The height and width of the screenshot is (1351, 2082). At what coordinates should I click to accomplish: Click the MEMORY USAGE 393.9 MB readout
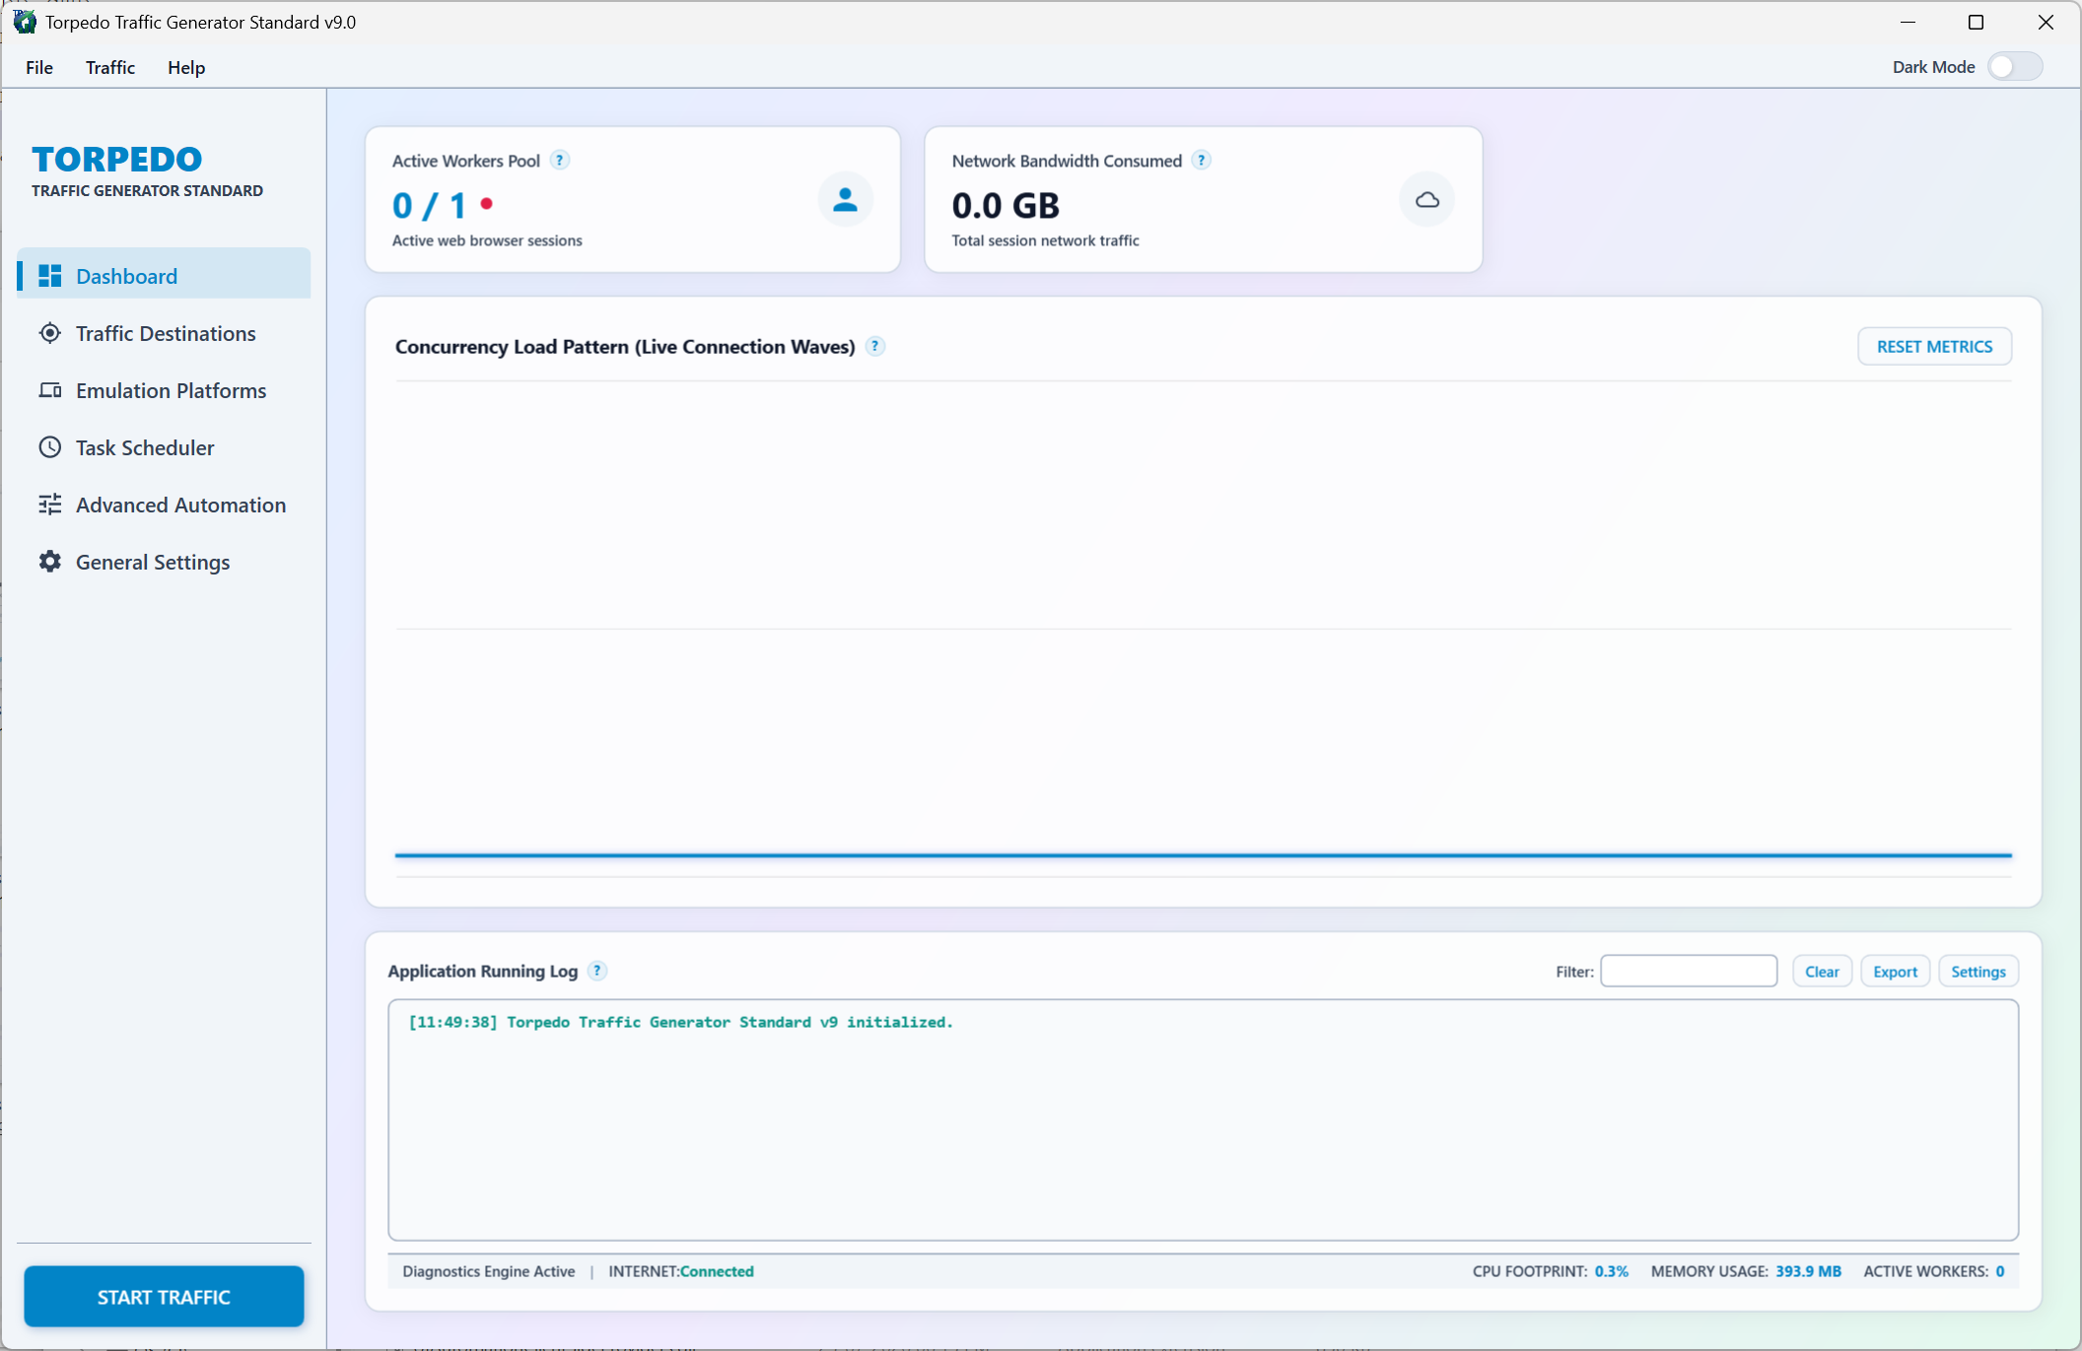(x=1746, y=1271)
